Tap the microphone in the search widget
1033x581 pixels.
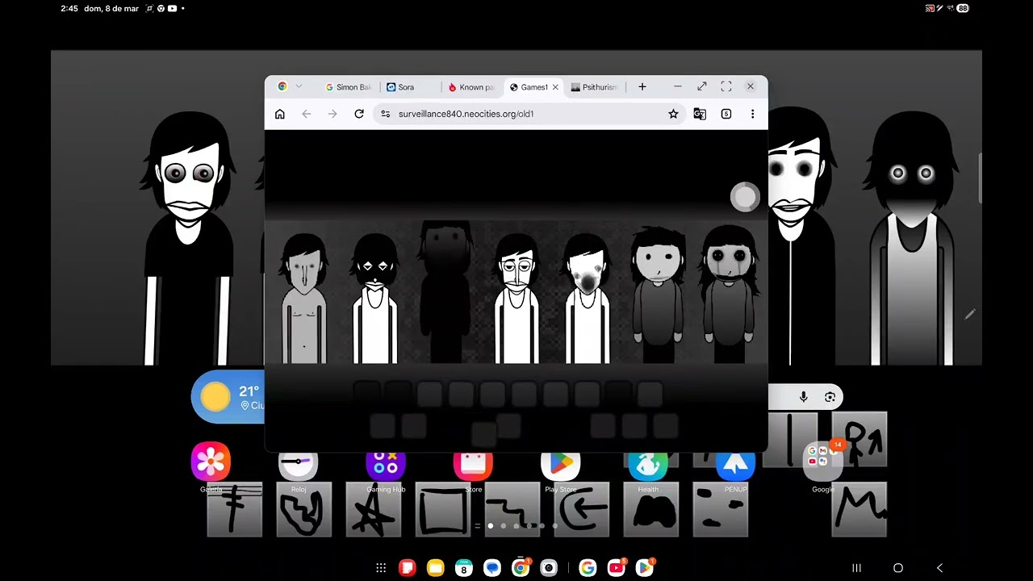click(803, 396)
